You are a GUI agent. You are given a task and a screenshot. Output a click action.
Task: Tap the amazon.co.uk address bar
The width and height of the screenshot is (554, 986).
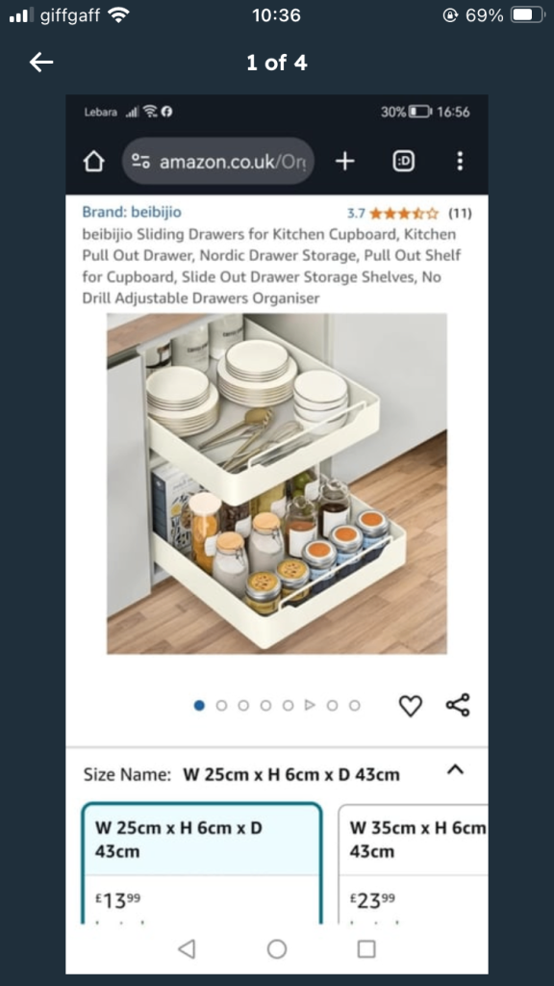[218, 162]
